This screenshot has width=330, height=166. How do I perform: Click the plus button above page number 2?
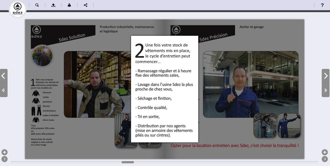click(4, 152)
